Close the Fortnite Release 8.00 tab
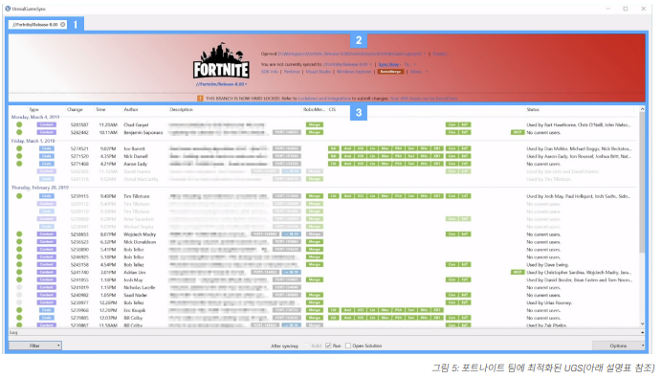The image size is (662, 379). [63, 25]
